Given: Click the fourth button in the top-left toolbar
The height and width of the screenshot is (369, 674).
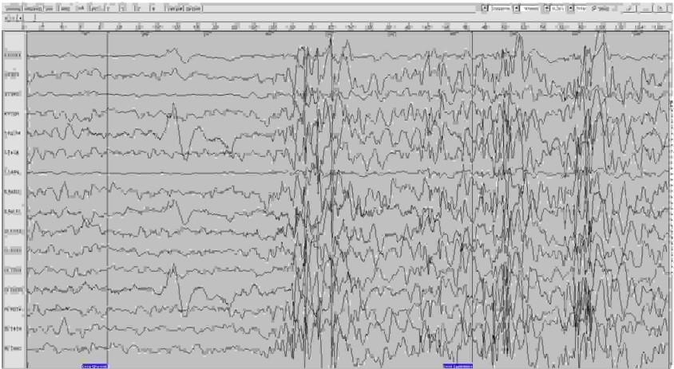Looking at the screenshot, I should [64, 7].
